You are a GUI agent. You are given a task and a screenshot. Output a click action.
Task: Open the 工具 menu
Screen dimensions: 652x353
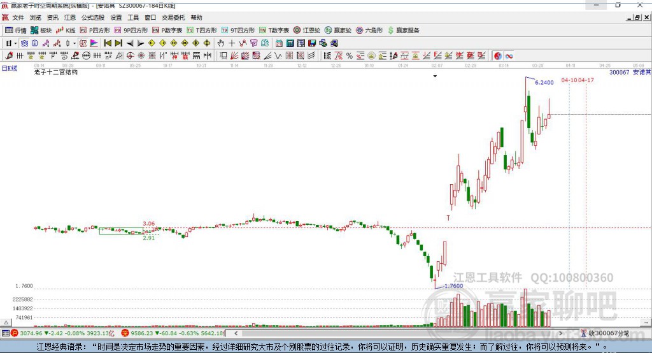click(x=133, y=17)
